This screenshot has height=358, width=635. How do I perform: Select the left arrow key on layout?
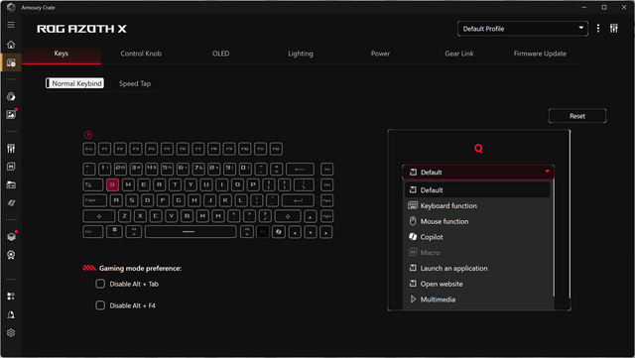coord(295,232)
